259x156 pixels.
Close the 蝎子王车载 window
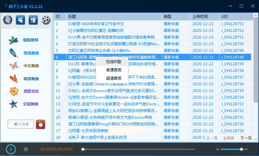click(x=253, y=6)
